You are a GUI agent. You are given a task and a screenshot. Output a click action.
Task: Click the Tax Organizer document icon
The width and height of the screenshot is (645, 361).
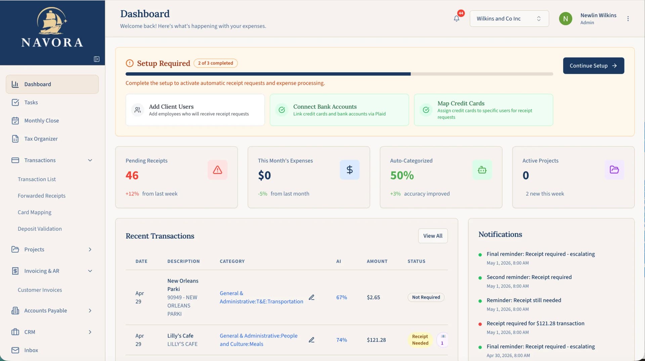pos(15,139)
